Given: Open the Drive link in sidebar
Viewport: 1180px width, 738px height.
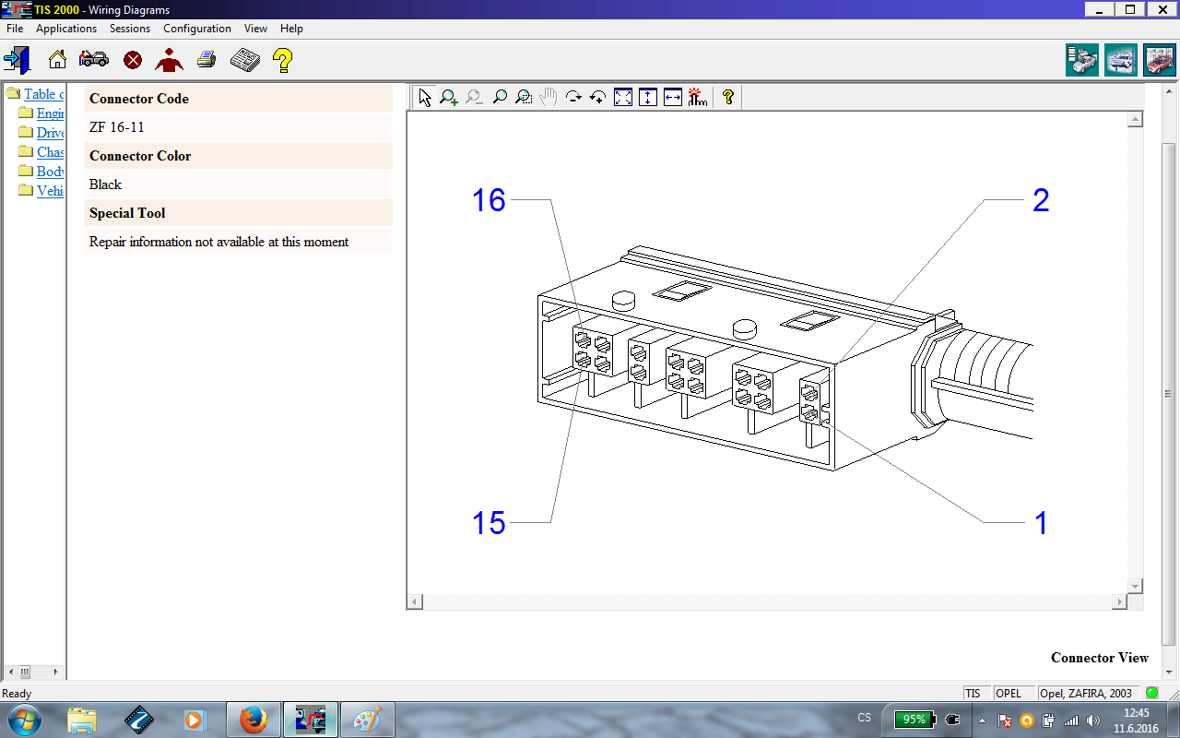Looking at the screenshot, I should point(50,133).
